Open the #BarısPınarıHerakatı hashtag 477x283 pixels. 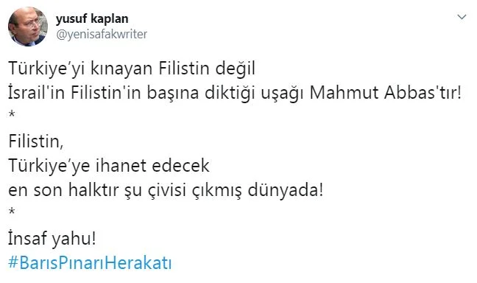(x=90, y=263)
